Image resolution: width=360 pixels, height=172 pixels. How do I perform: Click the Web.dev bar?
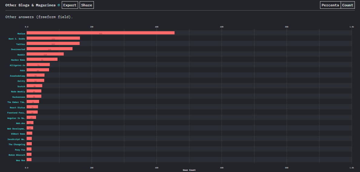click(x=30, y=123)
